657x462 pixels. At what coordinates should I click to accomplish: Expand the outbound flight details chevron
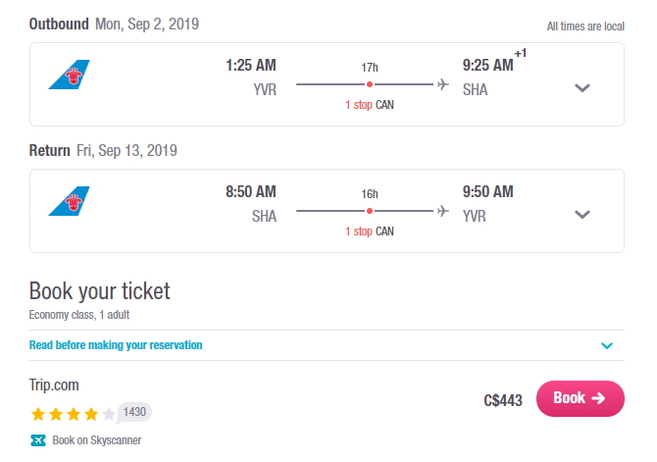point(582,88)
